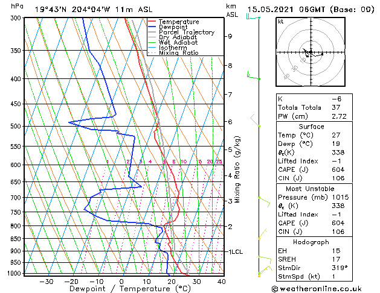Click the wind barb at the 400 hPa level

click(x=253, y=76)
